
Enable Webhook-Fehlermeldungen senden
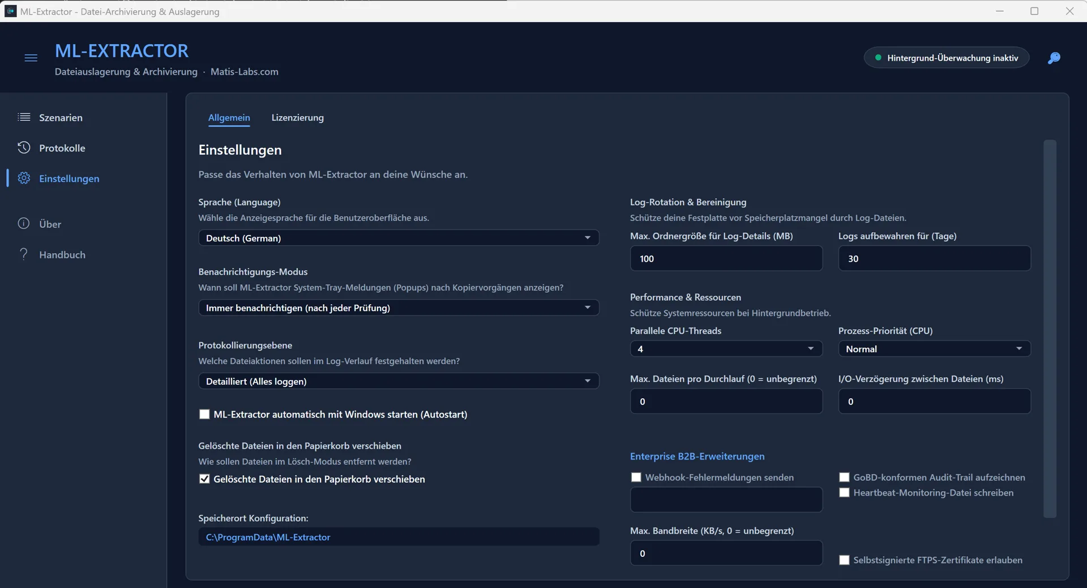(636, 477)
